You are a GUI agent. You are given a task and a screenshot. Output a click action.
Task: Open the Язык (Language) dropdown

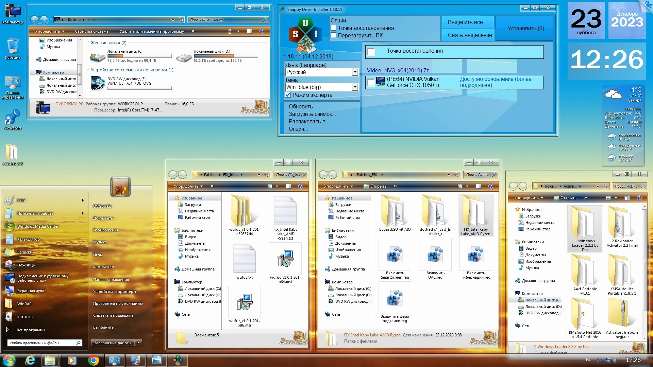[x=355, y=72]
